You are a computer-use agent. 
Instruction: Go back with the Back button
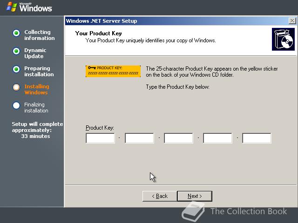160,196
